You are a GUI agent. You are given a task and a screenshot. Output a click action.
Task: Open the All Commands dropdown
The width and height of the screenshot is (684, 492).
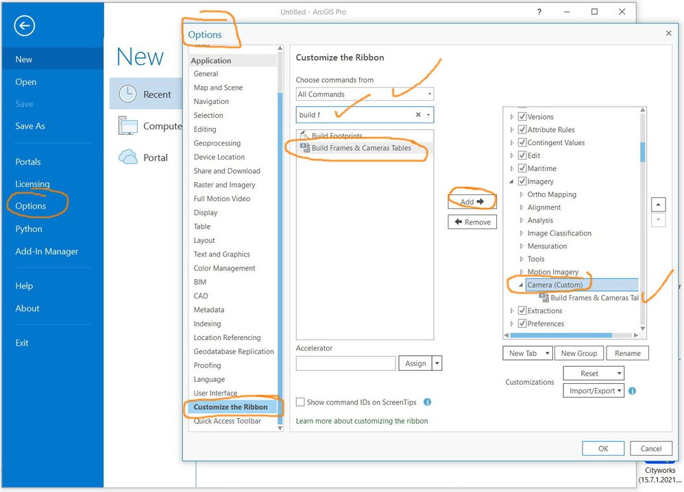click(x=429, y=94)
